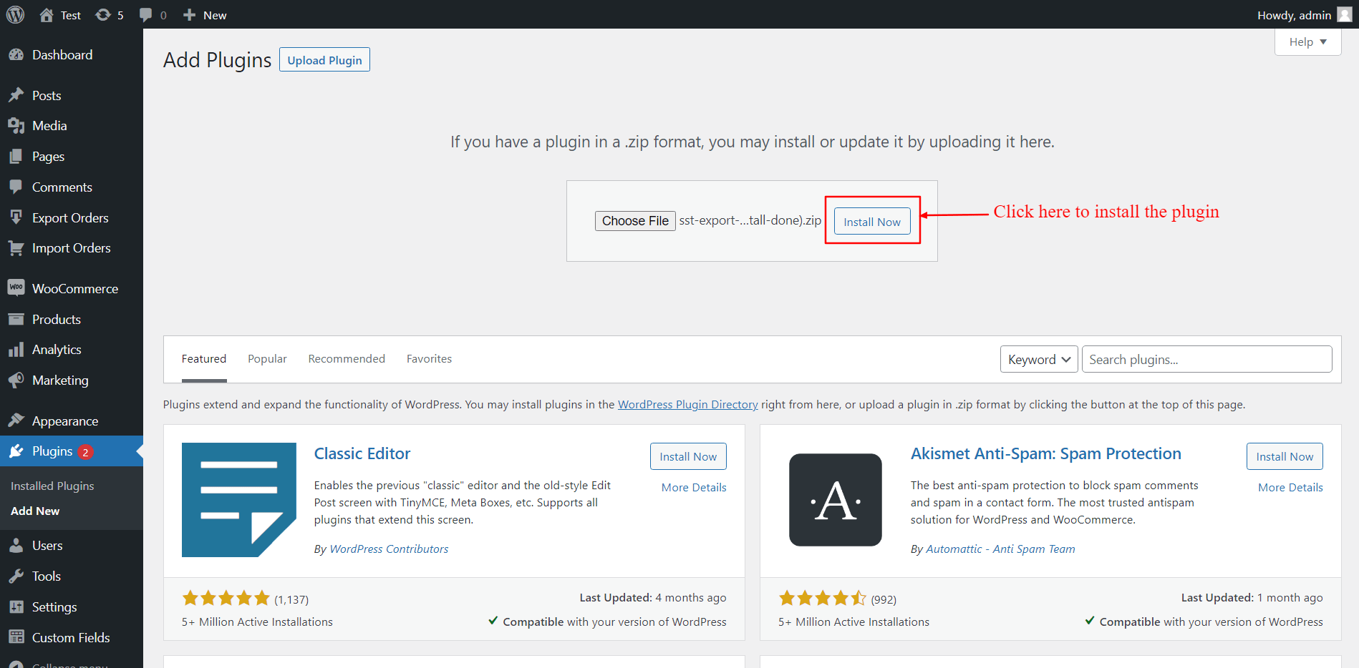Viewport: 1359px width, 668px height.
Task: Click the plus New icon in admin bar
Action: tap(189, 15)
